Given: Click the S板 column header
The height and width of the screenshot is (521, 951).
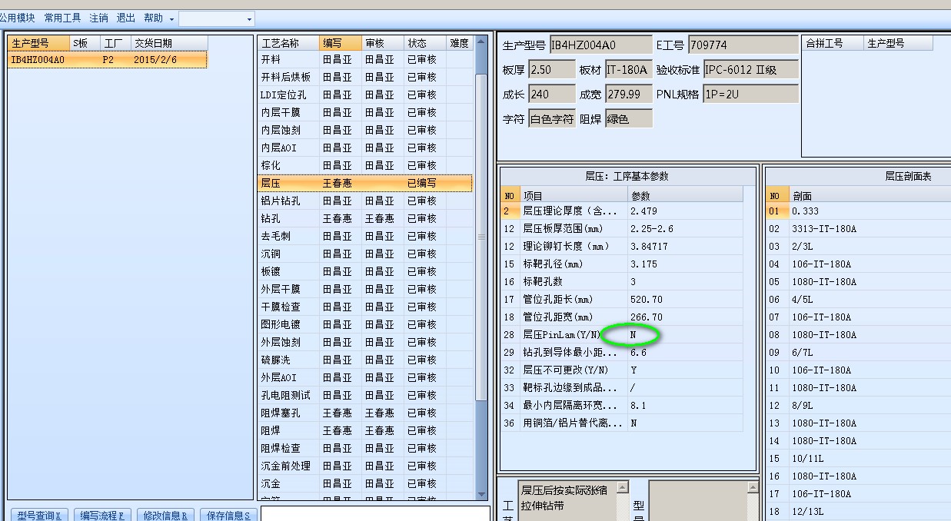Looking at the screenshot, I should click(x=85, y=43).
